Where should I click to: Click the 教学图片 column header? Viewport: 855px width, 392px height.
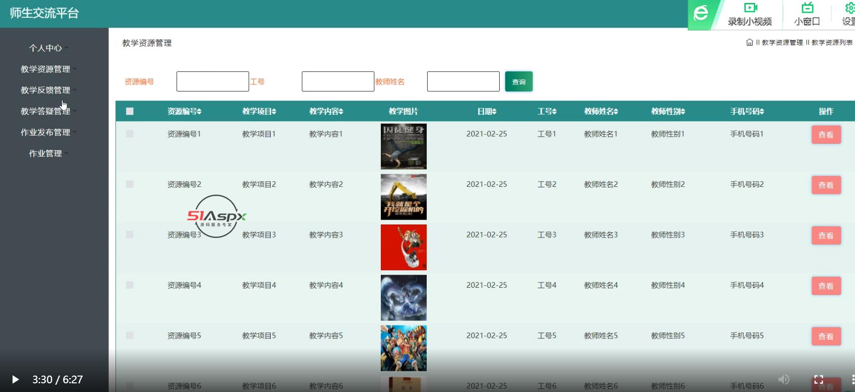403,112
